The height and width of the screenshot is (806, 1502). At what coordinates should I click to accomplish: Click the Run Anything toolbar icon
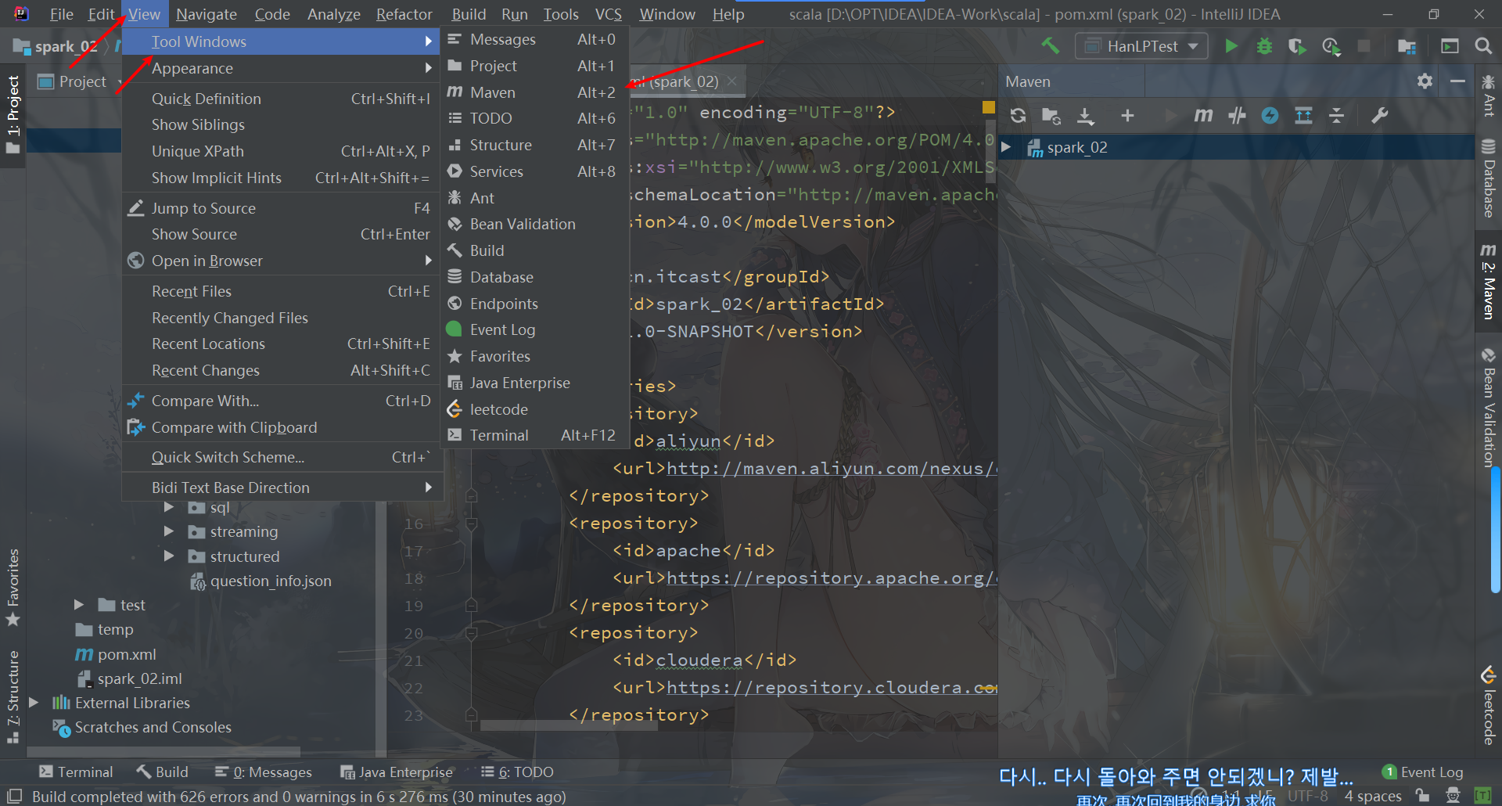point(1450,46)
